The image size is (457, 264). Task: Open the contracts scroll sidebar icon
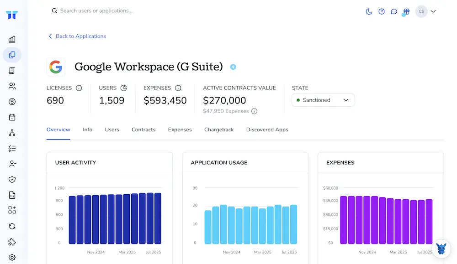coord(12,70)
